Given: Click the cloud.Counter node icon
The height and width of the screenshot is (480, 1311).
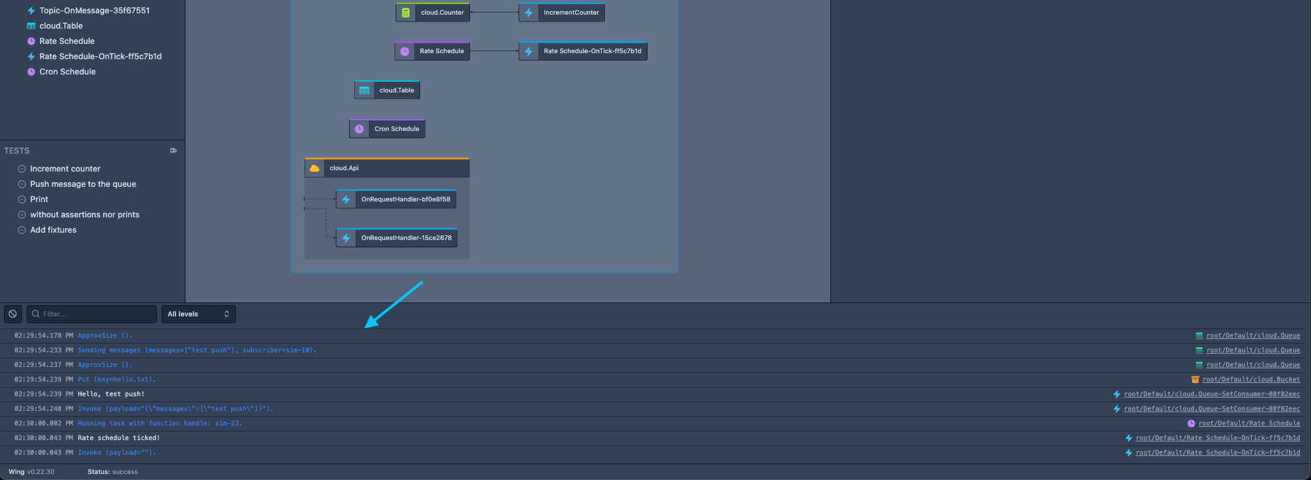Looking at the screenshot, I should pyautogui.click(x=406, y=13).
